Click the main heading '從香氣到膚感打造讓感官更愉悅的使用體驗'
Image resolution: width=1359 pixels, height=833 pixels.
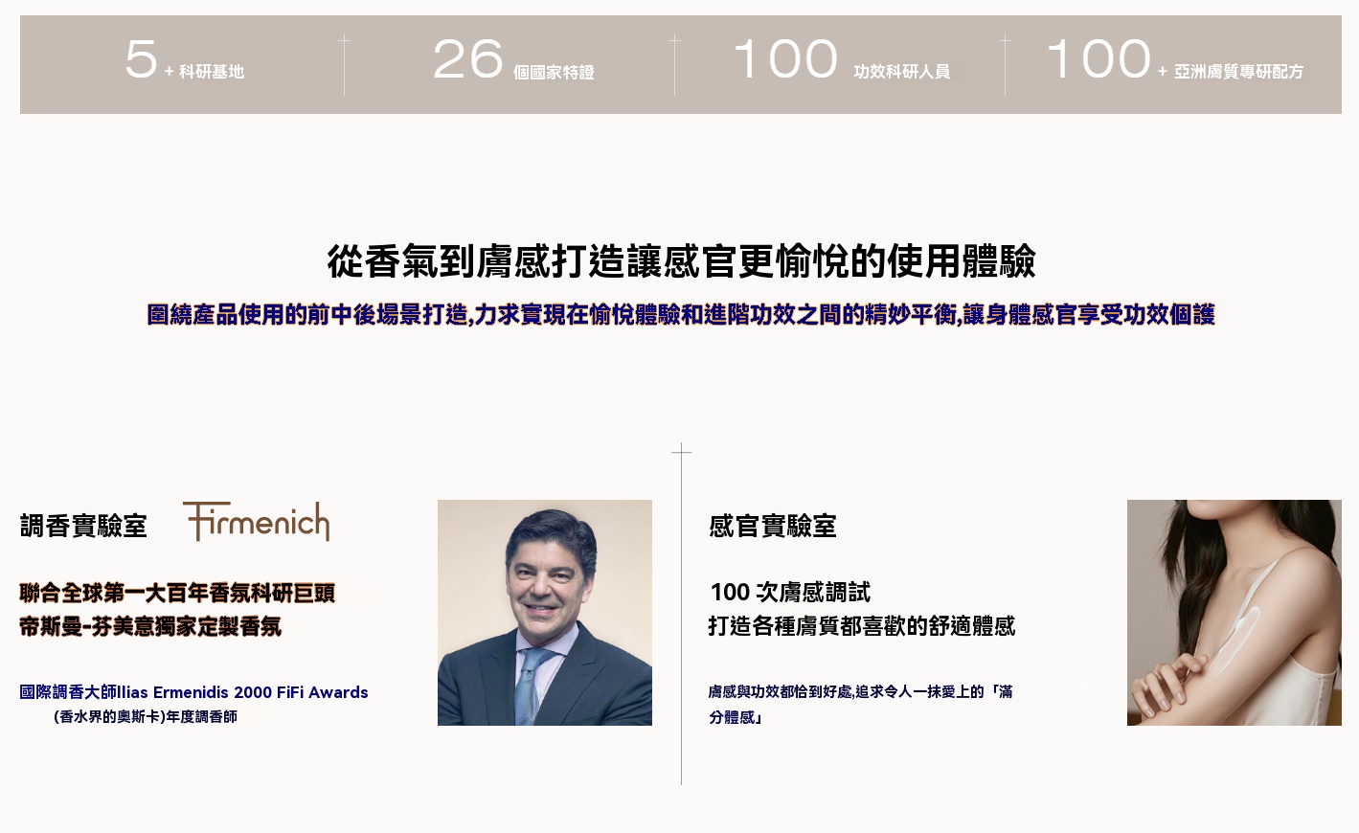(x=681, y=261)
